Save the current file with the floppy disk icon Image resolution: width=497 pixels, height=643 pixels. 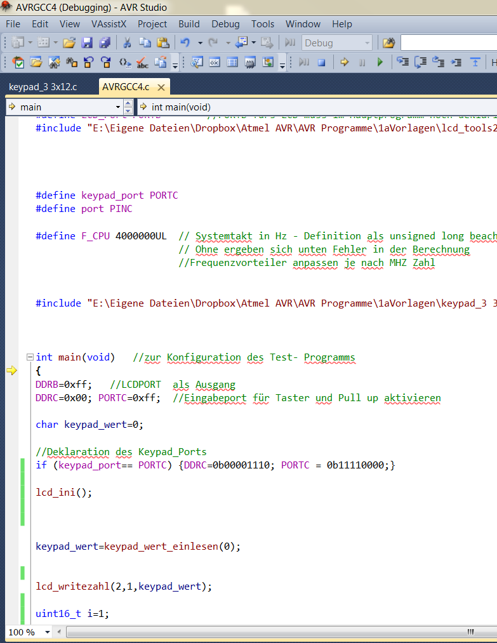(x=87, y=43)
